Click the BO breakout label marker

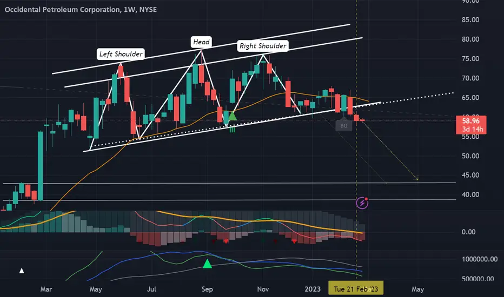[344, 125]
